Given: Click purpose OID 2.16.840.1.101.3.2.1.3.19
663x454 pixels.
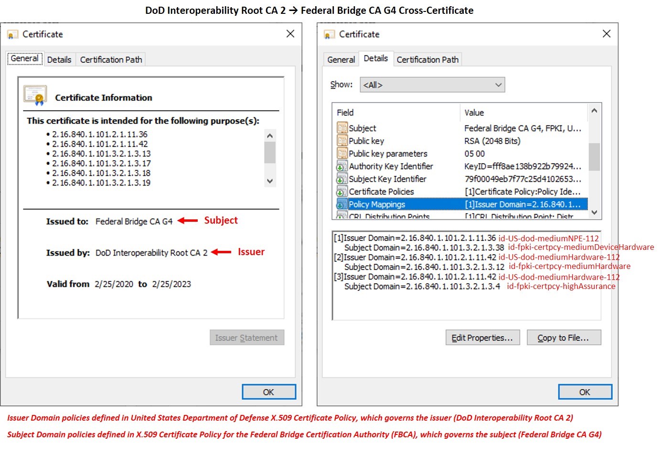Looking at the screenshot, I should point(101,183).
